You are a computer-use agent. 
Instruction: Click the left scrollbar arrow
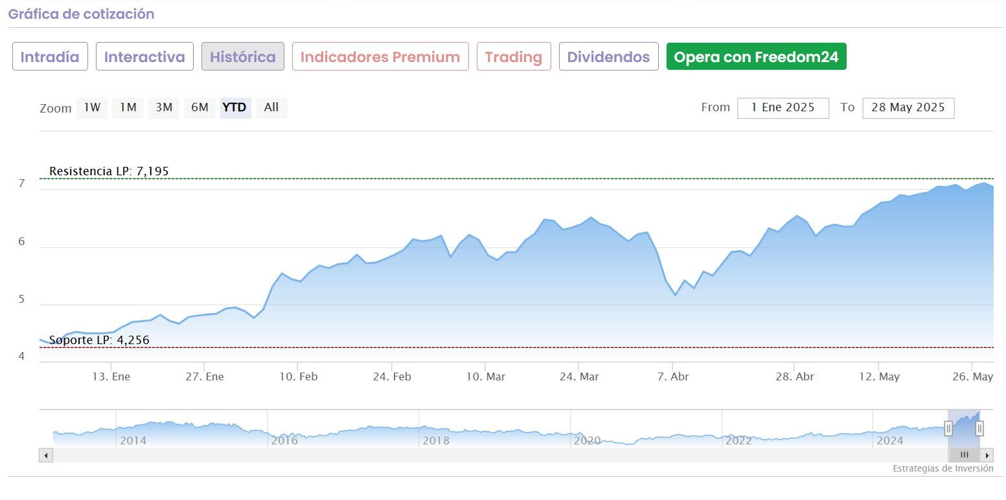pos(46,455)
